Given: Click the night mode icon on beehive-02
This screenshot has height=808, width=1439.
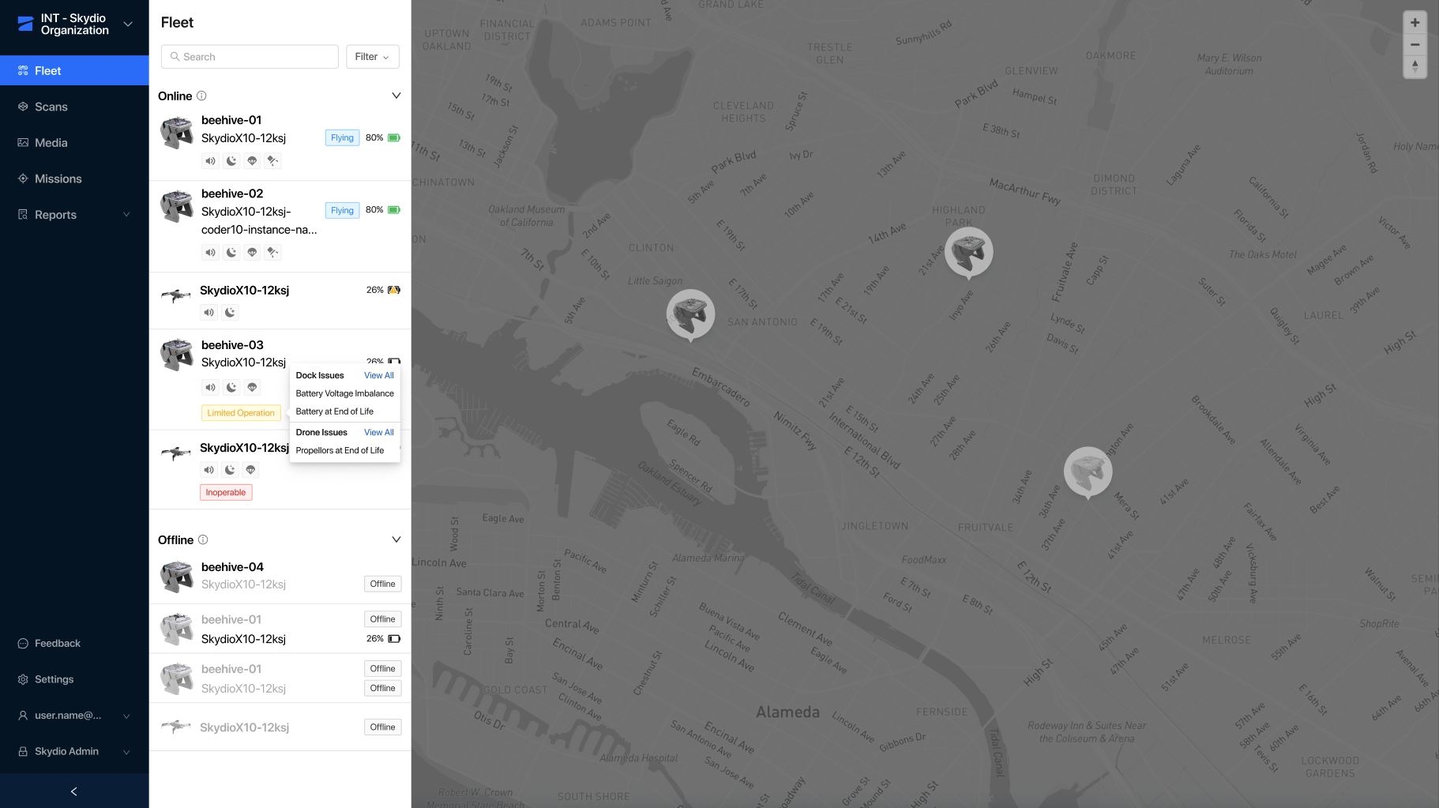Looking at the screenshot, I should coord(231,253).
